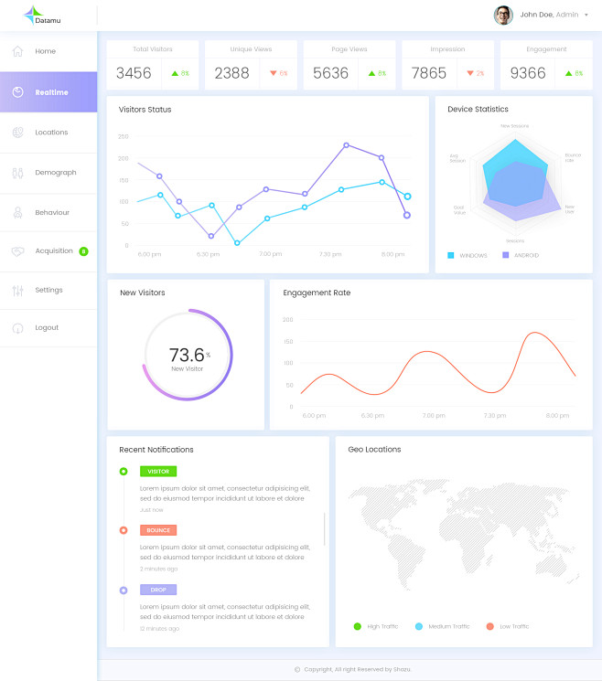This screenshot has height=681, width=602.
Task: Open the Home menu item
Action: coord(48,51)
